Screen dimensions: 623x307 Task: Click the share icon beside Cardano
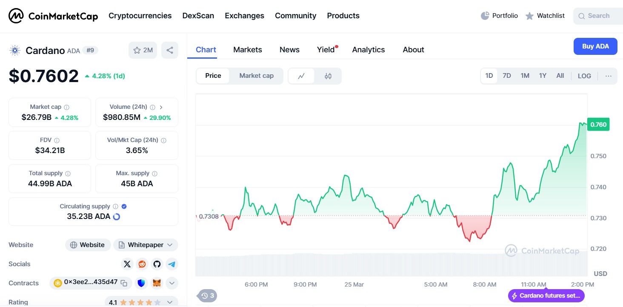coord(170,50)
